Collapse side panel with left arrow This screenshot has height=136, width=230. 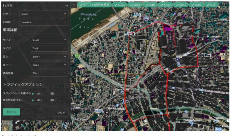point(74,5)
